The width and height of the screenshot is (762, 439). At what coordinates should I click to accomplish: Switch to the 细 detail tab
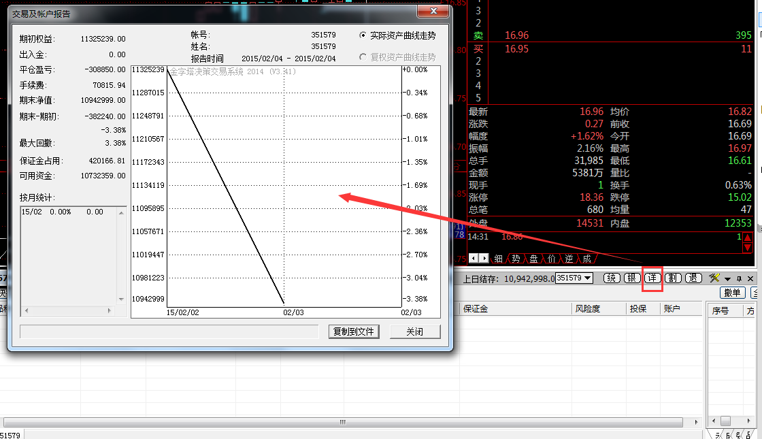tap(499, 259)
